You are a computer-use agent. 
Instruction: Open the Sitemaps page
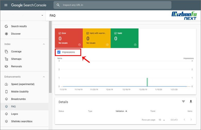pos(16,59)
